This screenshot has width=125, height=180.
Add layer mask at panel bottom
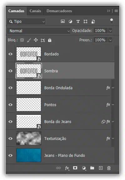[75, 168]
